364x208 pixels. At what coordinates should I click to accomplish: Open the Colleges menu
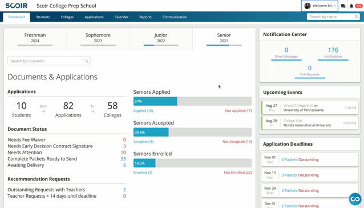[x=67, y=17]
